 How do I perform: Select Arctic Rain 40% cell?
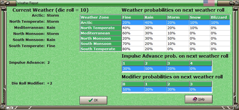click(x=155, y=23)
